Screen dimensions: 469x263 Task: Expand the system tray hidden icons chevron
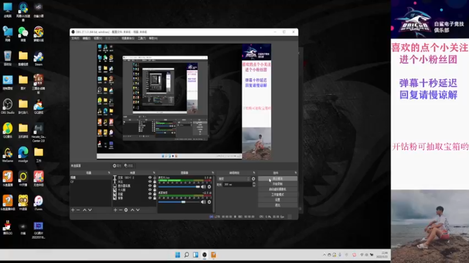[324, 255]
